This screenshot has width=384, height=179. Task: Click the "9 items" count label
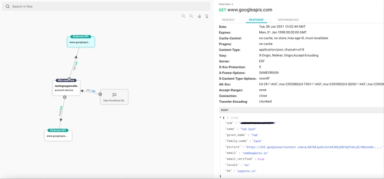233,118
